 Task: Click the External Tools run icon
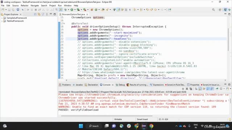(x=84, y=10)
